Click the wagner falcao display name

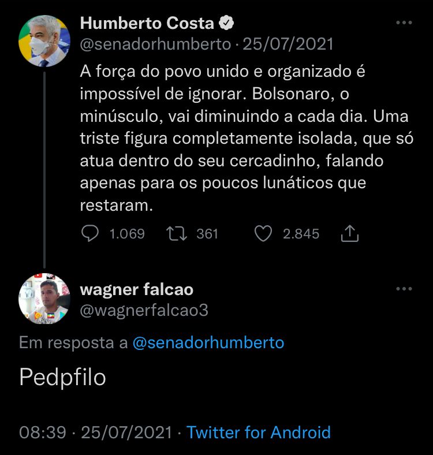point(136,289)
